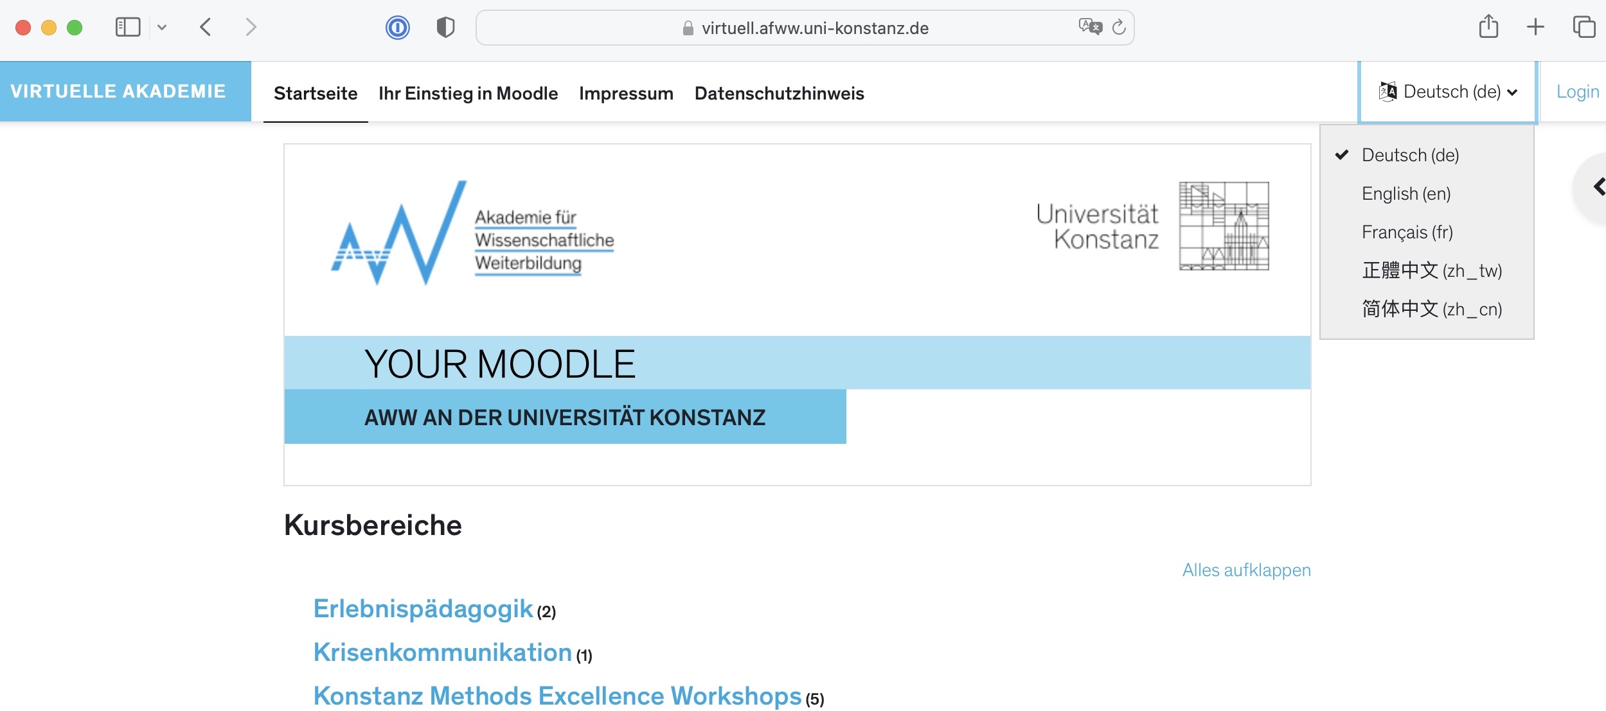Click the share icon in Safari toolbar
The width and height of the screenshot is (1606, 711).
tap(1488, 26)
